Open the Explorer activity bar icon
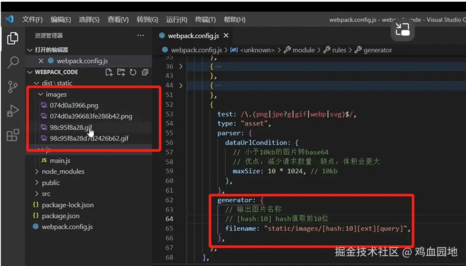Screen dimensions: 466x266 12,38
